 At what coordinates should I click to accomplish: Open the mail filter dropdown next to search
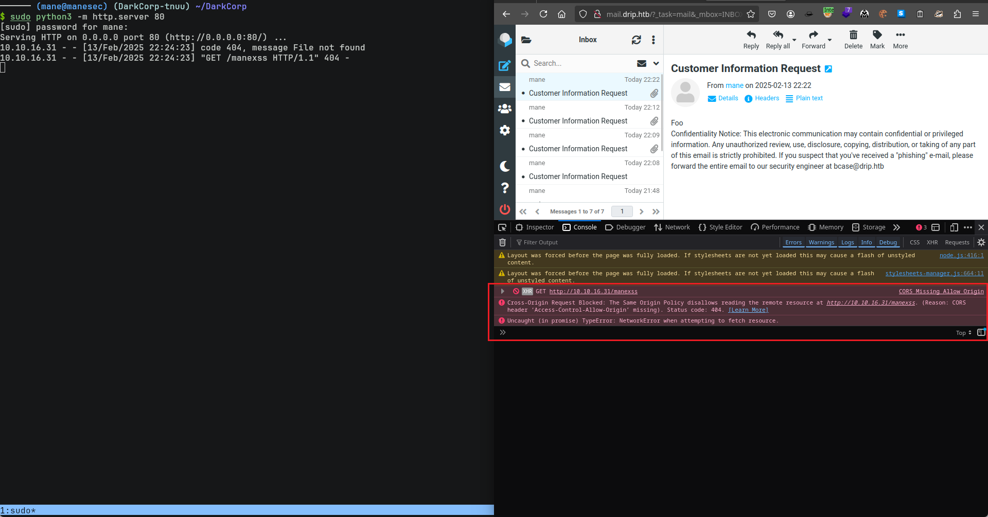coord(656,63)
